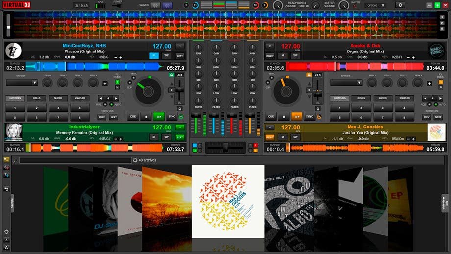This screenshot has height=254, width=451.
Task: Open the settings gear in the top bar
Action: [400, 5]
